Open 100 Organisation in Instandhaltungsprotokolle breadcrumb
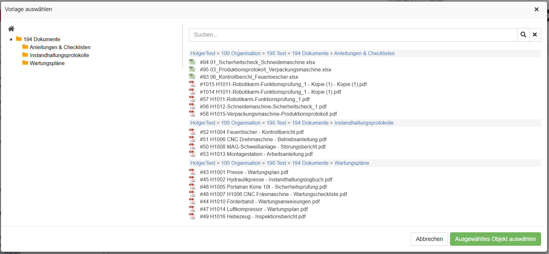This screenshot has width=549, height=254. click(241, 123)
